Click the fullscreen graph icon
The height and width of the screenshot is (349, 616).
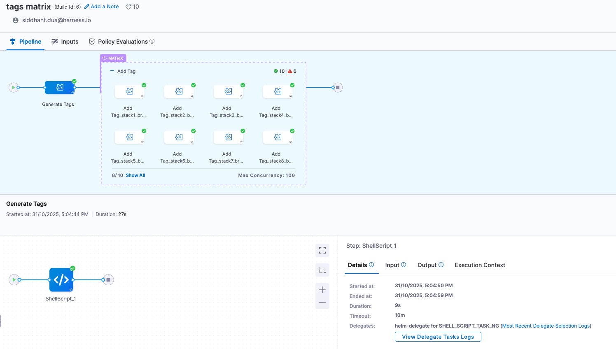pyautogui.click(x=322, y=250)
